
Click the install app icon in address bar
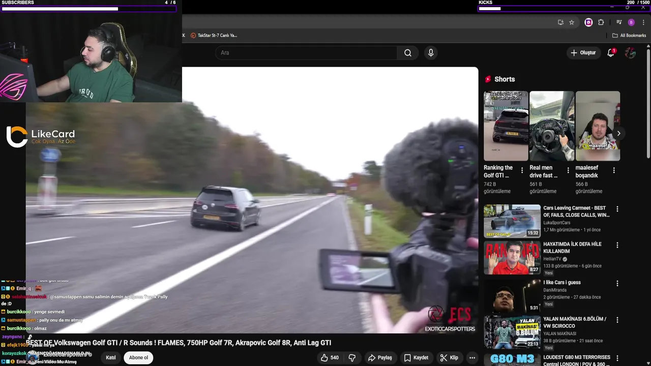560,22
